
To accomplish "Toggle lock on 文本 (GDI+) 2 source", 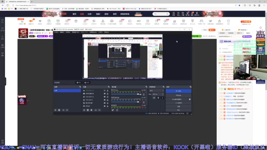I will click(107, 97).
